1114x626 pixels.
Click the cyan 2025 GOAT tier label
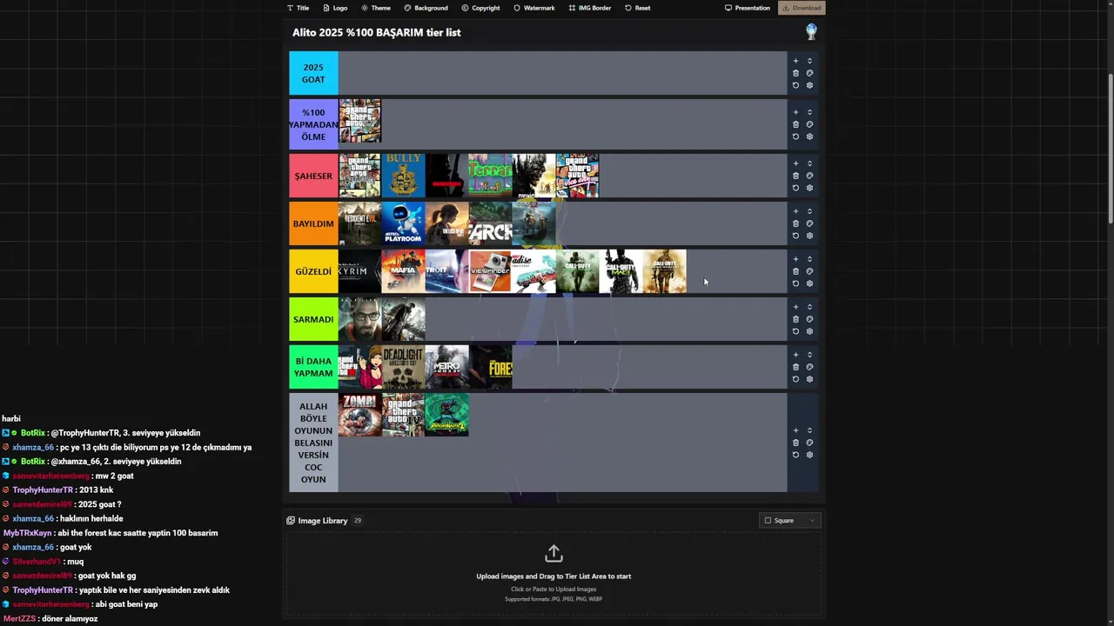[313, 73]
